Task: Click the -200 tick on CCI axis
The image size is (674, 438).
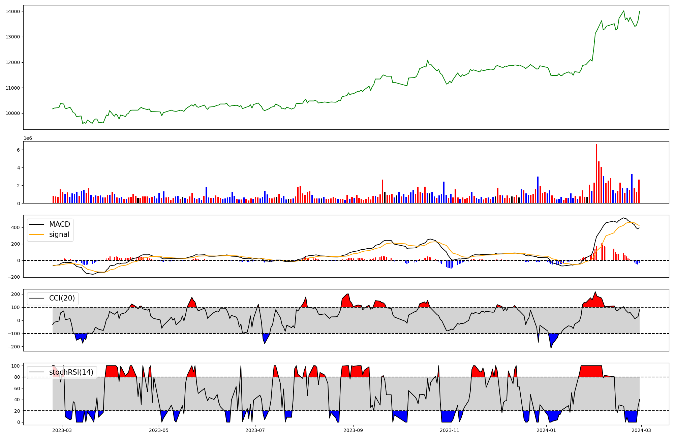Action: 14,347
